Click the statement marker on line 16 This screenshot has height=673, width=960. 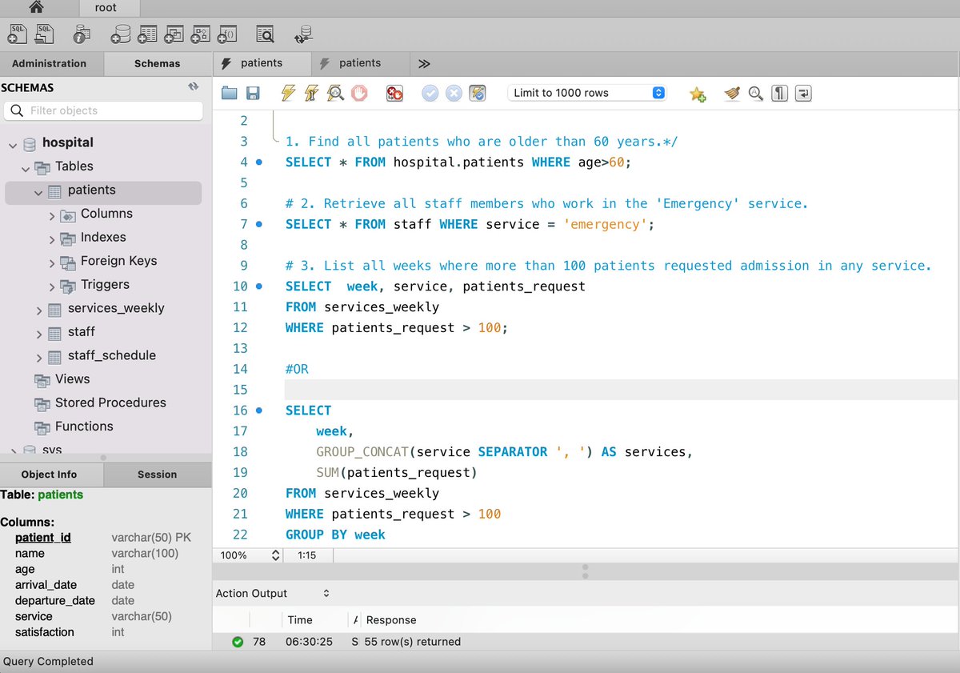tap(259, 411)
